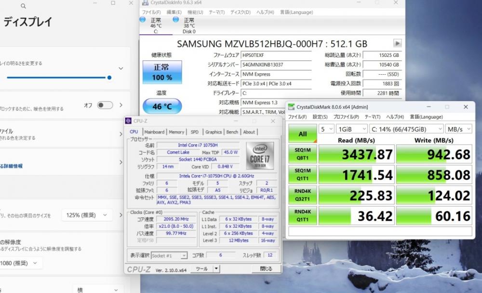Viewport: 482px width, 293px height.
Task: Click the Intel Core i7 10750H name field
Action: [198, 145]
